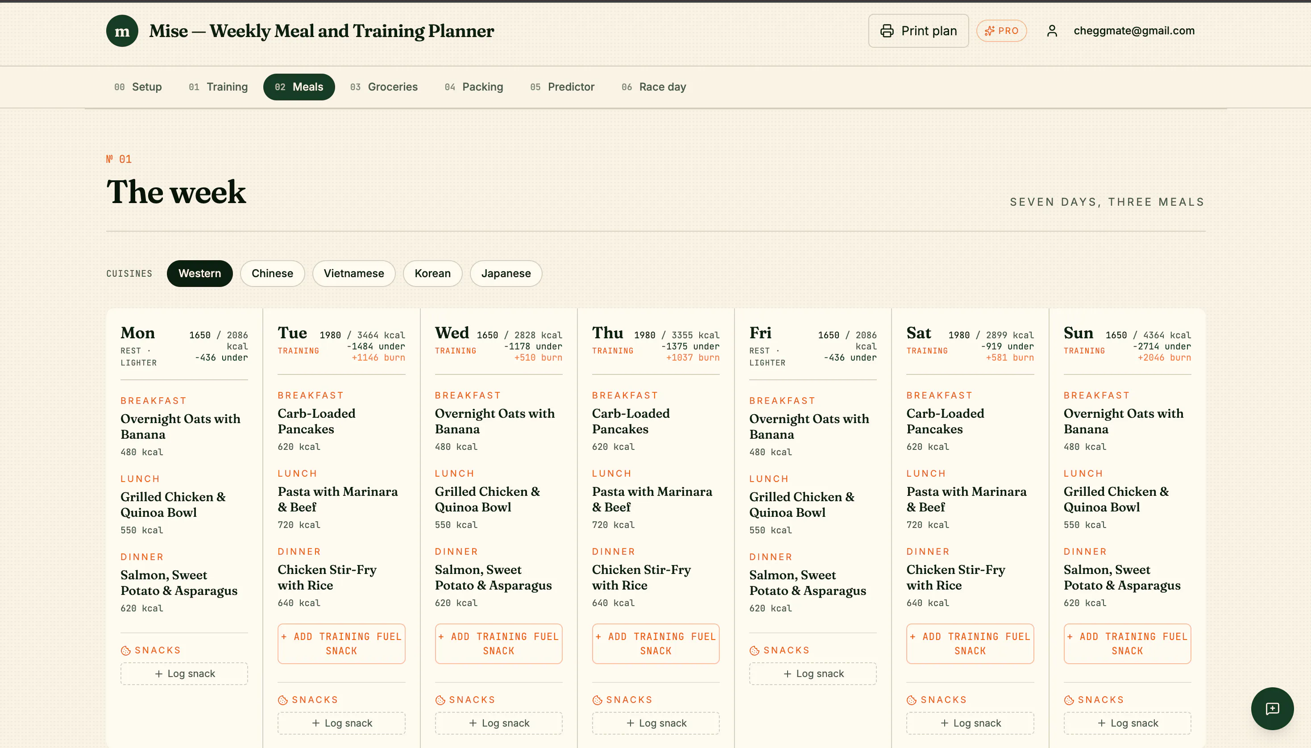Open Saturday's Pasta with Marinara & Beef
The width and height of the screenshot is (1311, 748).
point(966,499)
